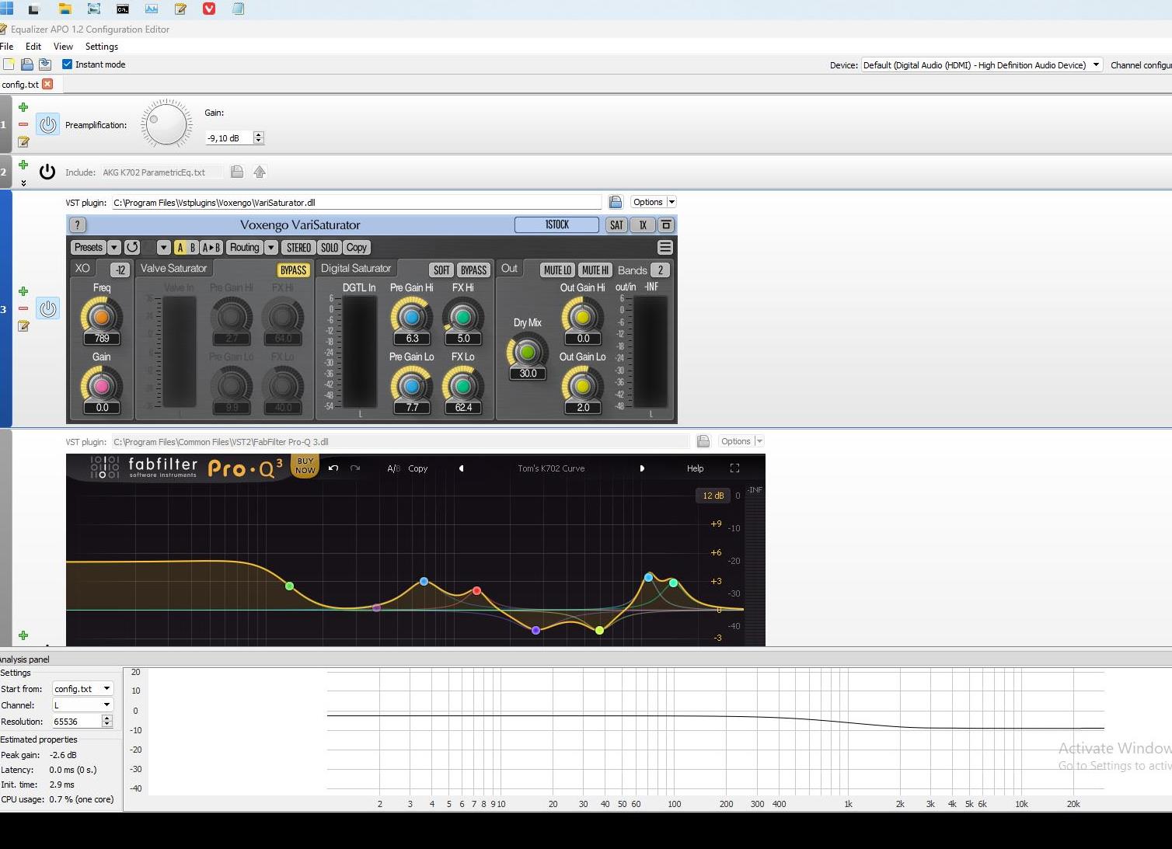Open the Bands count selector
Image resolution: width=1172 pixels, height=849 pixels.
coord(661,270)
